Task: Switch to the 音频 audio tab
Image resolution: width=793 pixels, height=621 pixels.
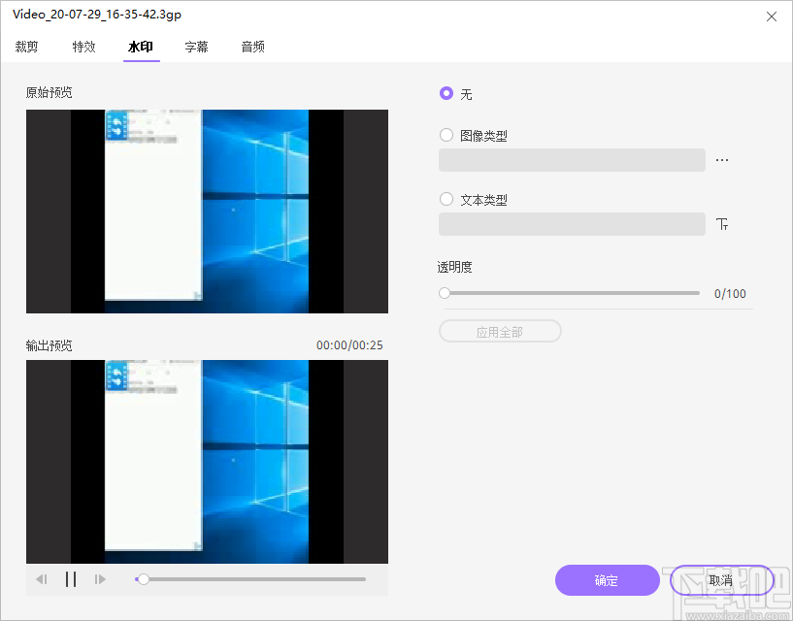Action: pyautogui.click(x=252, y=46)
